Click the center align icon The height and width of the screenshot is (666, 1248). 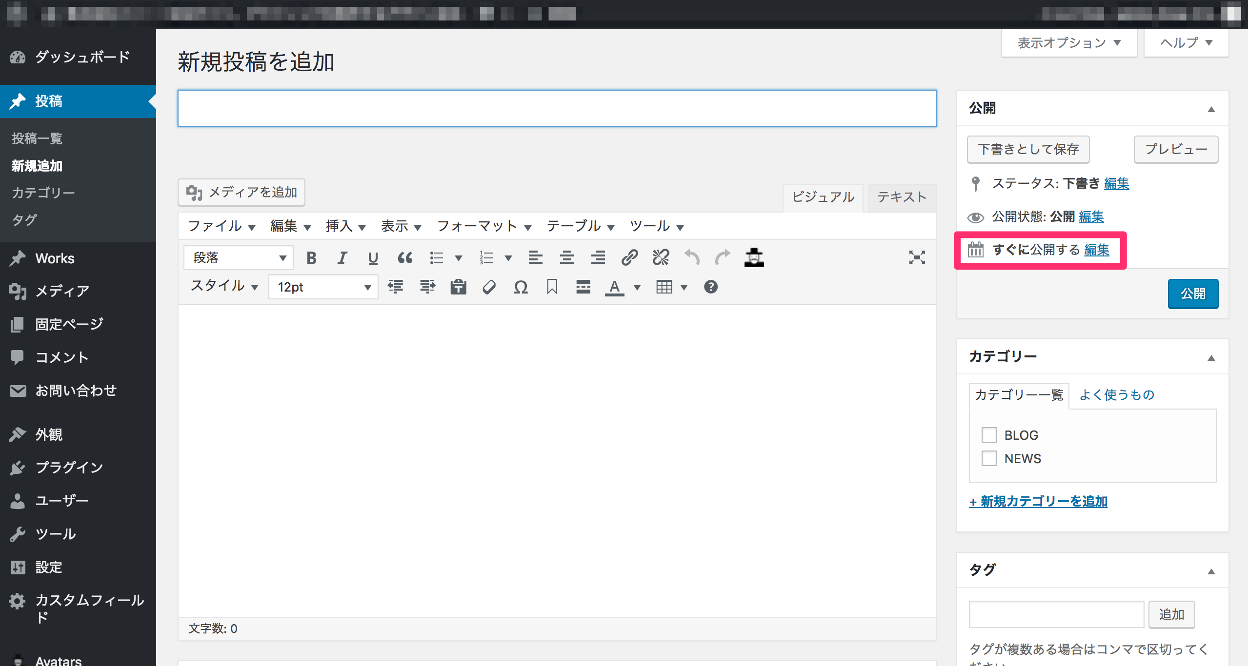click(x=566, y=257)
